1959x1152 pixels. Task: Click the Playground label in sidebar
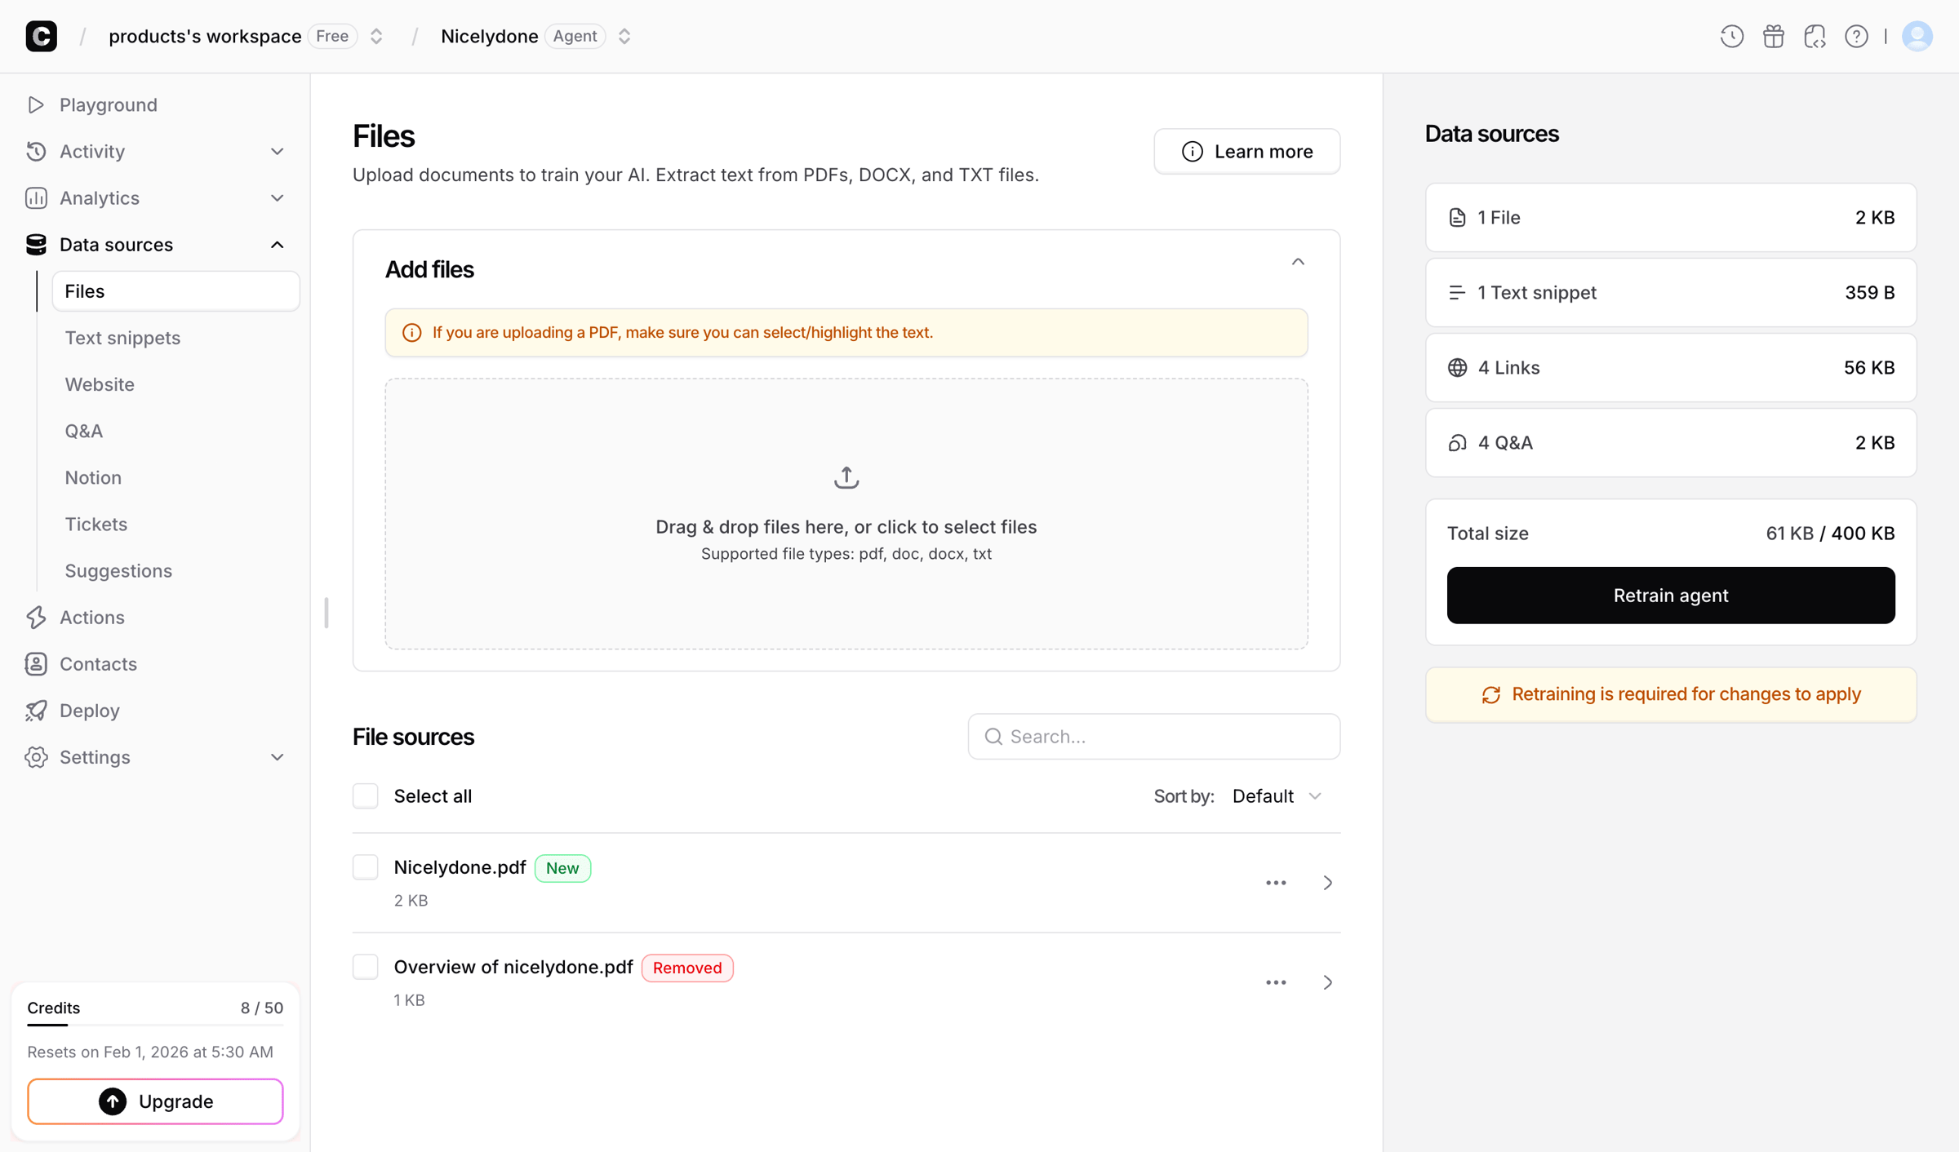point(109,104)
